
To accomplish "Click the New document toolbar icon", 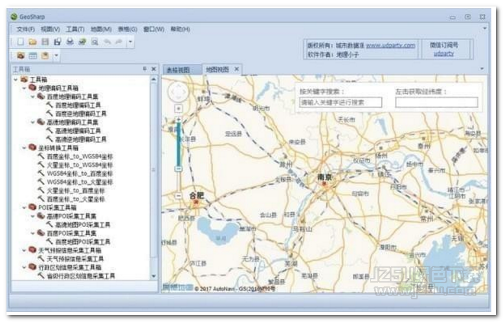I will (21, 41).
